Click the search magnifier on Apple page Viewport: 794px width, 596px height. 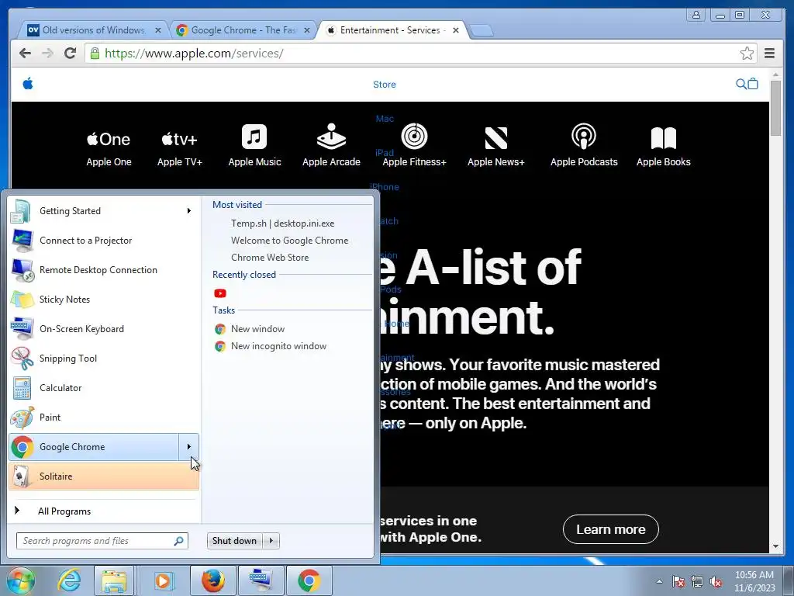click(x=740, y=84)
